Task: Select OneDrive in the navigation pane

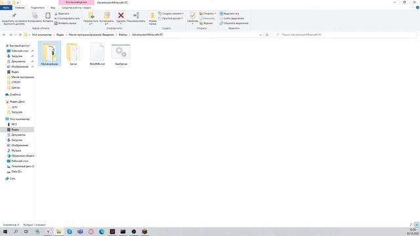Action: (14, 94)
